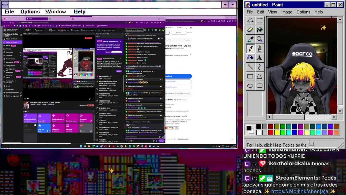This screenshot has width=346, height=195.
Task: Click the Añadir button under Eventos externos
Action: pyautogui.click(x=119, y=71)
